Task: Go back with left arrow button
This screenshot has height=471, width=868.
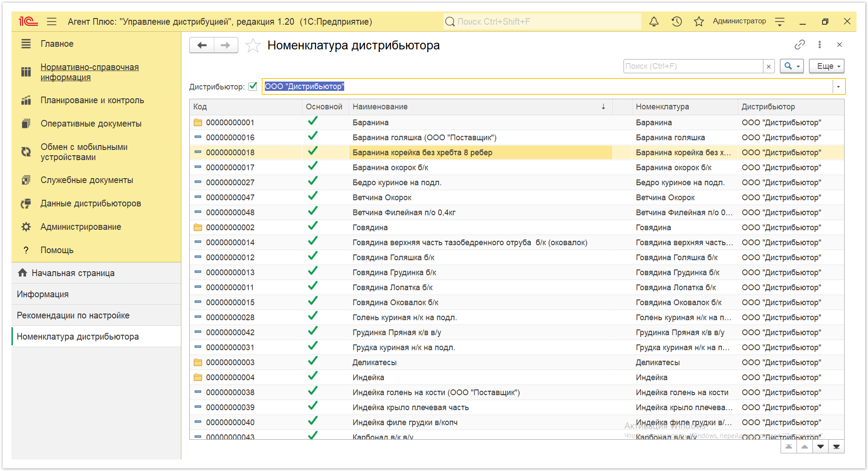Action: 202,45
